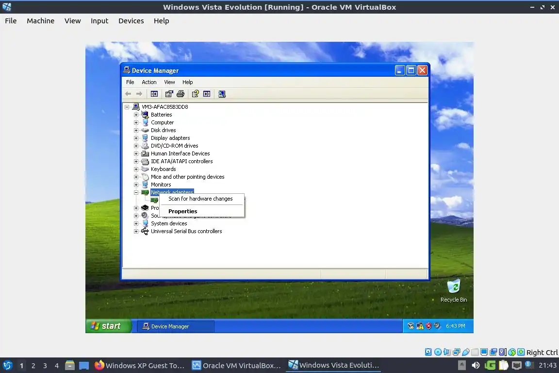Click the Show/Hide Action Pane toolbar icon
This screenshot has height=373, width=559.
click(x=207, y=94)
